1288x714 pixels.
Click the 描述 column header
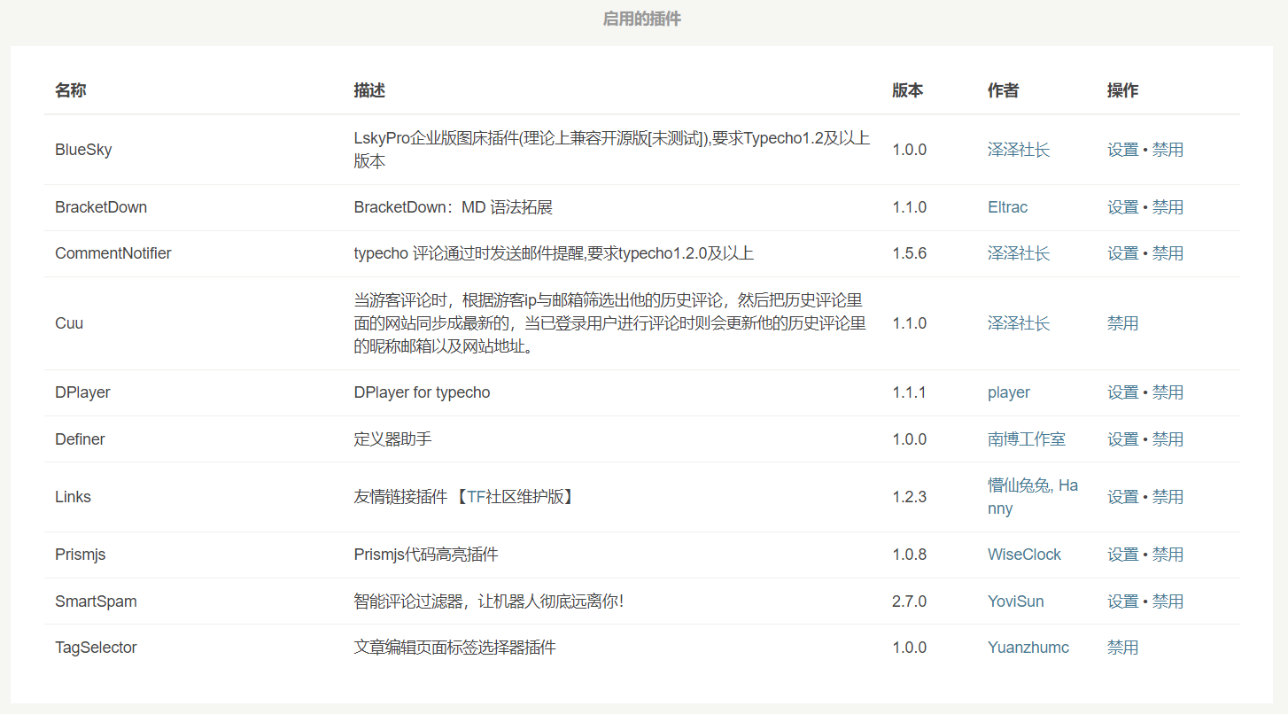tap(369, 90)
